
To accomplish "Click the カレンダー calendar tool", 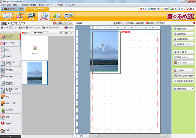I will (x=13, y=28).
